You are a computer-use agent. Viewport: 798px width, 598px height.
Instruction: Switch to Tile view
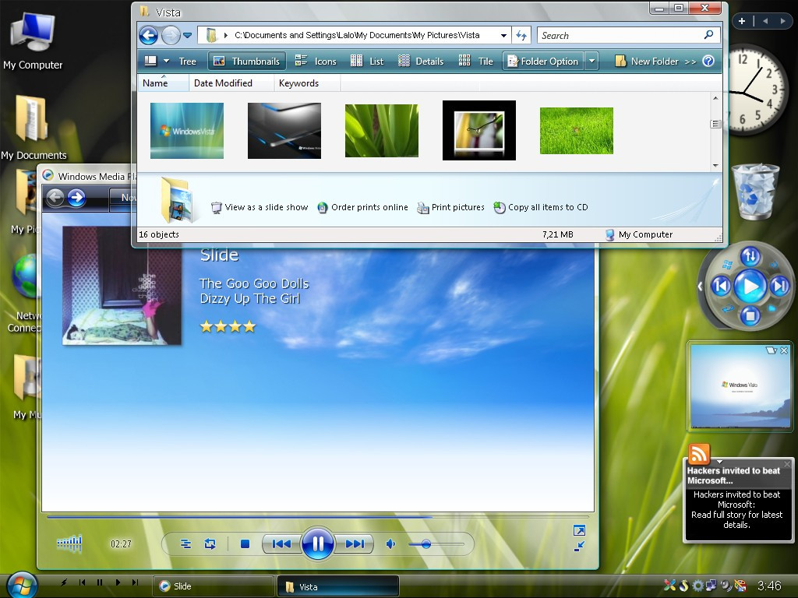click(476, 62)
